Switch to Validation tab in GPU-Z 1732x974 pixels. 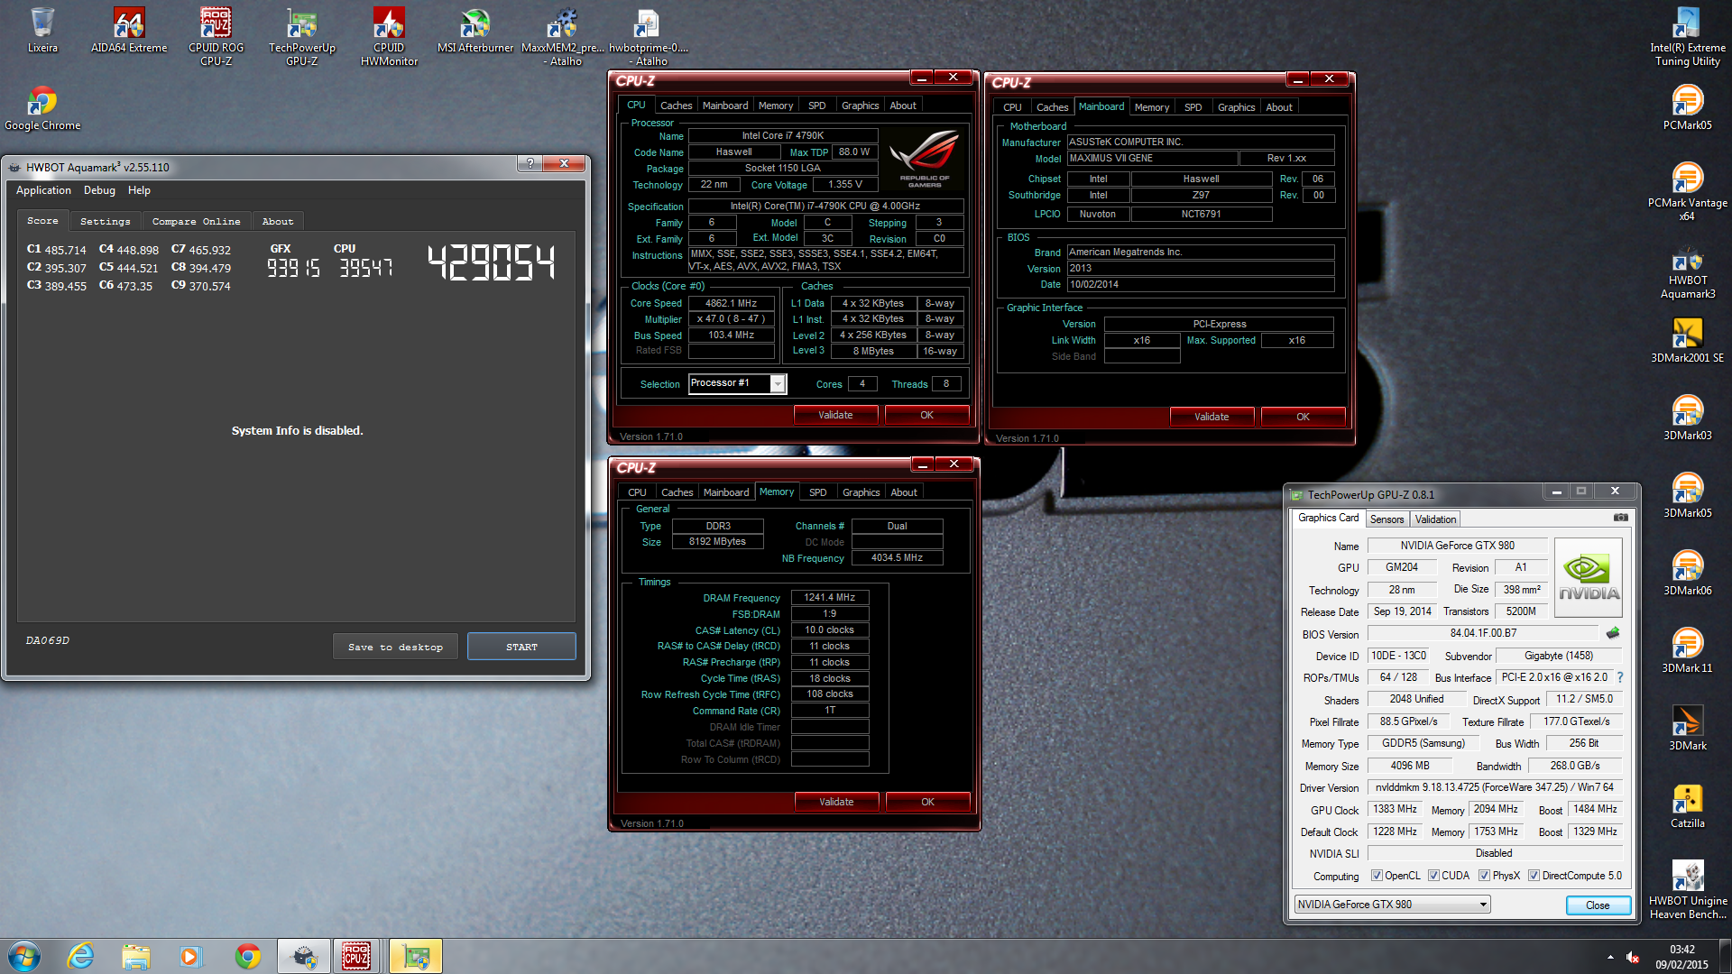(1435, 519)
